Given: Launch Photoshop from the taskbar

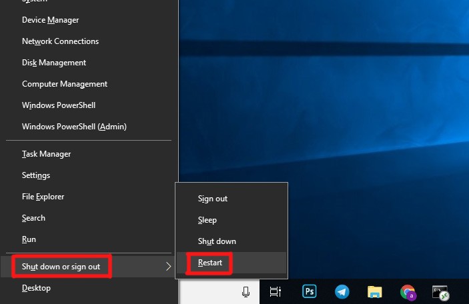Looking at the screenshot, I should coord(310,292).
